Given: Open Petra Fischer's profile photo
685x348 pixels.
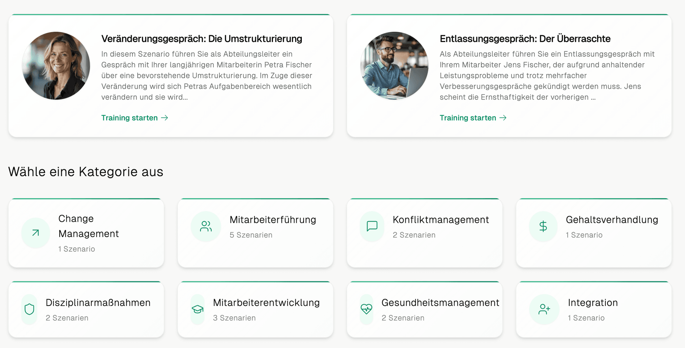Looking at the screenshot, I should [x=56, y=66].
